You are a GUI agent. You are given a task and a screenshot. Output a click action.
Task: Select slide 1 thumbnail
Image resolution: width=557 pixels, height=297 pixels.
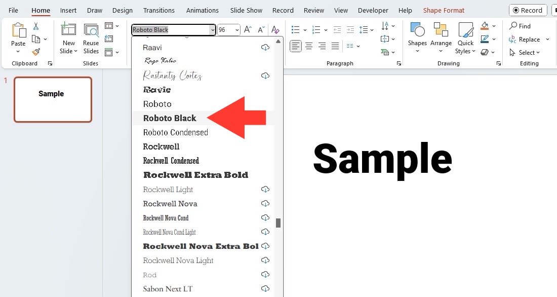[53, 100]
